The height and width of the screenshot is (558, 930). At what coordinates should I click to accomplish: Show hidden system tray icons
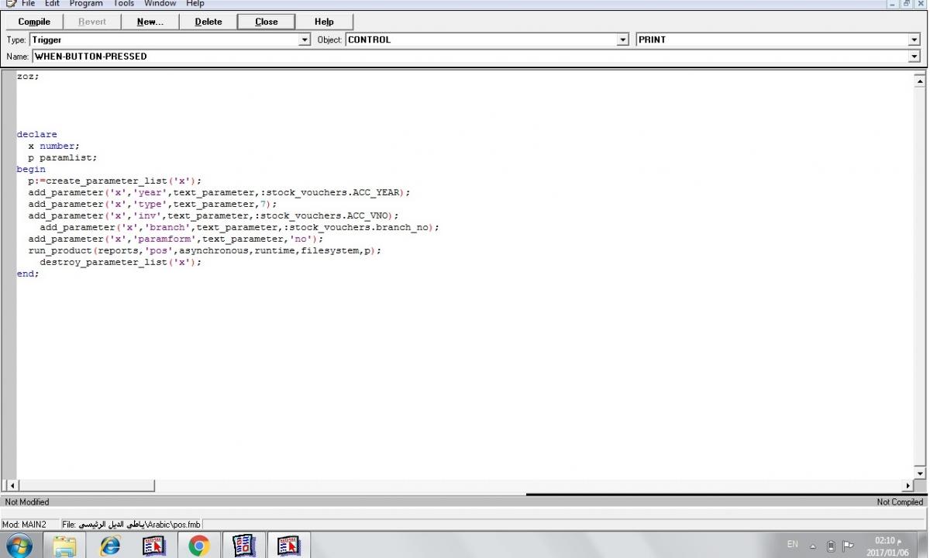tap(813, 546)
